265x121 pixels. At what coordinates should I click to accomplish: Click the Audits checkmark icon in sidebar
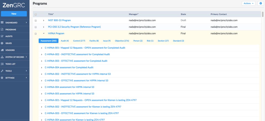coord(2,36)
